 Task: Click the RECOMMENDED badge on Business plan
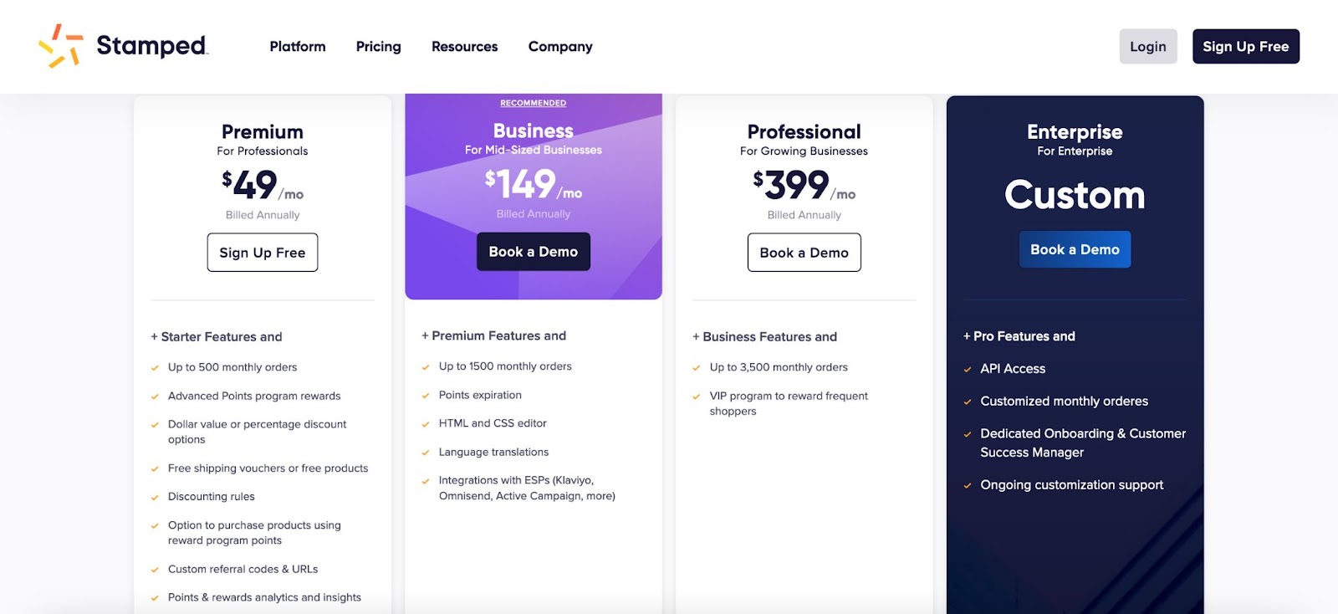point(533,102)
